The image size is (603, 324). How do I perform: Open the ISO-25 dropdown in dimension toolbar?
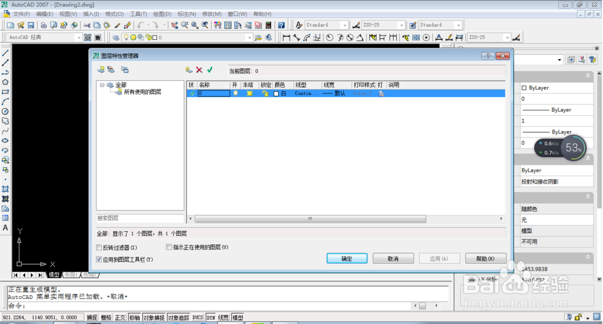507,37
